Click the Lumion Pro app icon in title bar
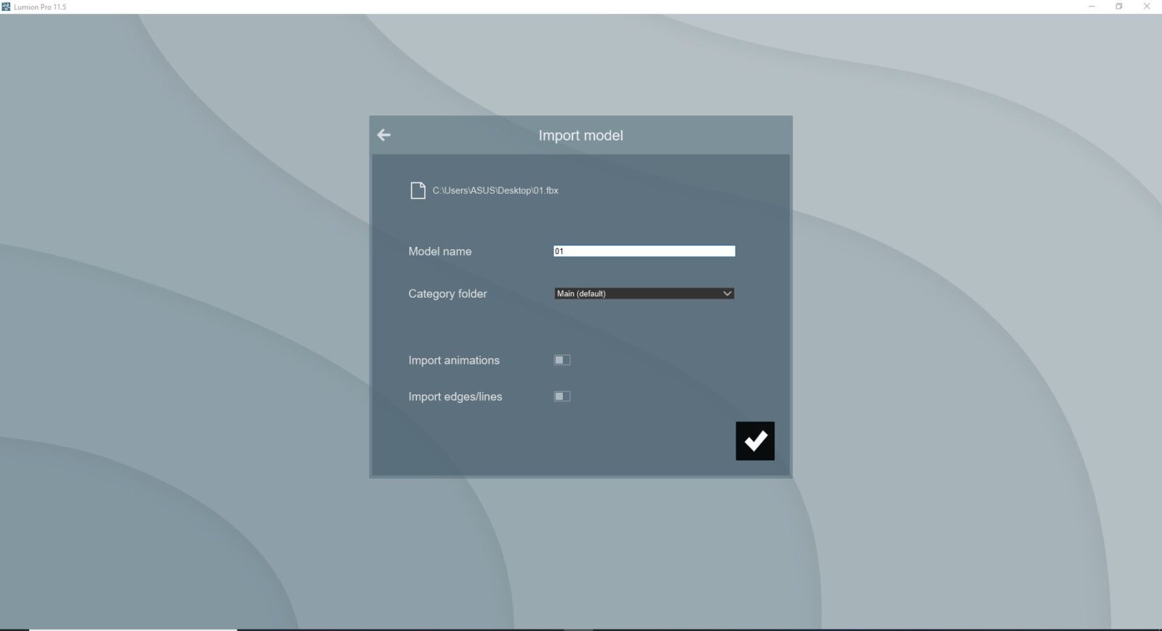 pos(6,7)
